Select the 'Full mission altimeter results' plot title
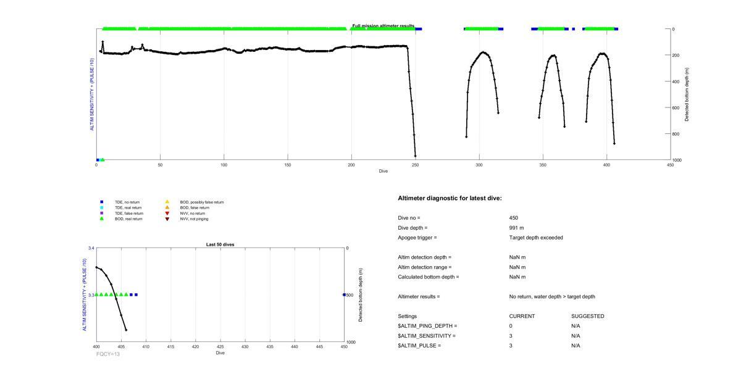This screenshot has height=384, width=741. tap(383, 26)
